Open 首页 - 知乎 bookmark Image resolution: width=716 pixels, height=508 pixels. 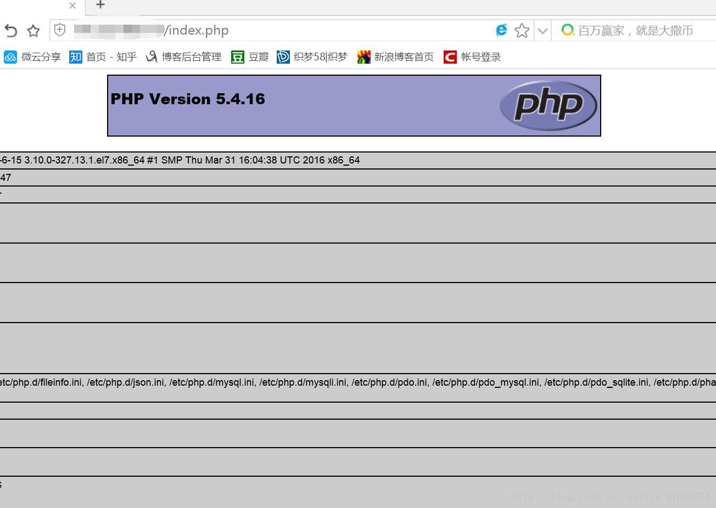point(103,57)
